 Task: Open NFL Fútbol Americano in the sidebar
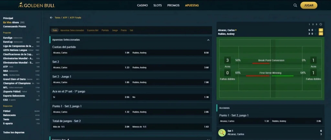[x=21, y=88]
